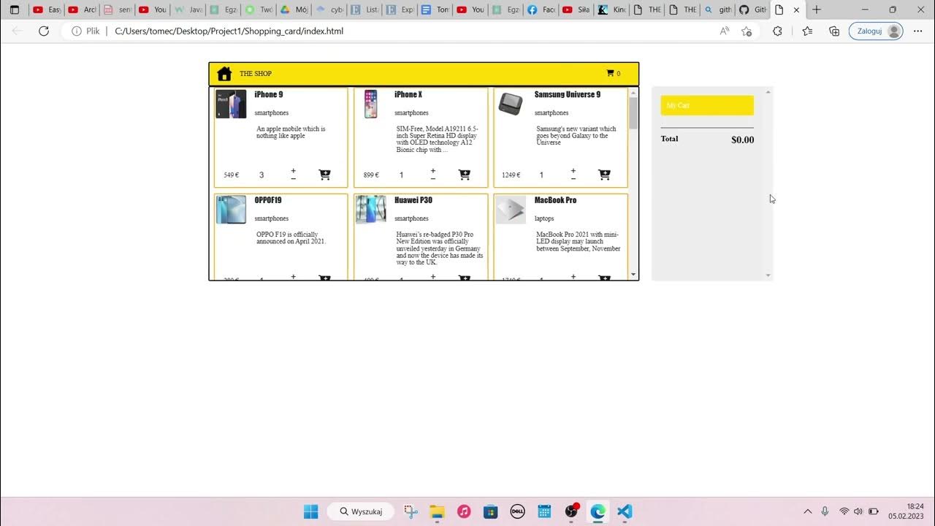The width and height of the screenshot is (935, 526).
Task: Increase iPhone 9 quantity with plus
Action: (x=294, y=171)
